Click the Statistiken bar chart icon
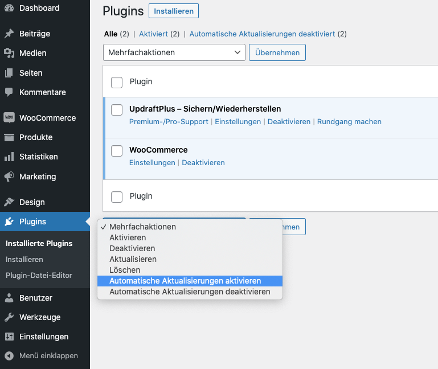438x369 pixels. [x=9, y=157]
